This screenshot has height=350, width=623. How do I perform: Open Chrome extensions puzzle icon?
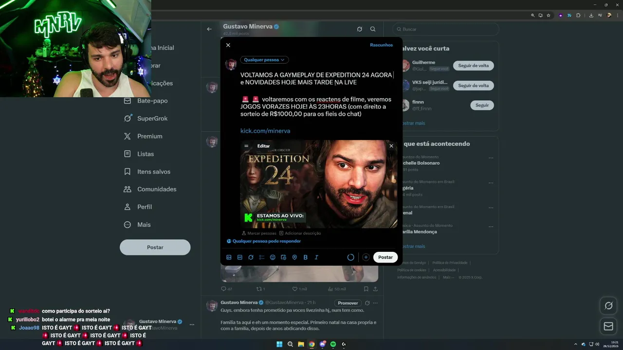578,16
